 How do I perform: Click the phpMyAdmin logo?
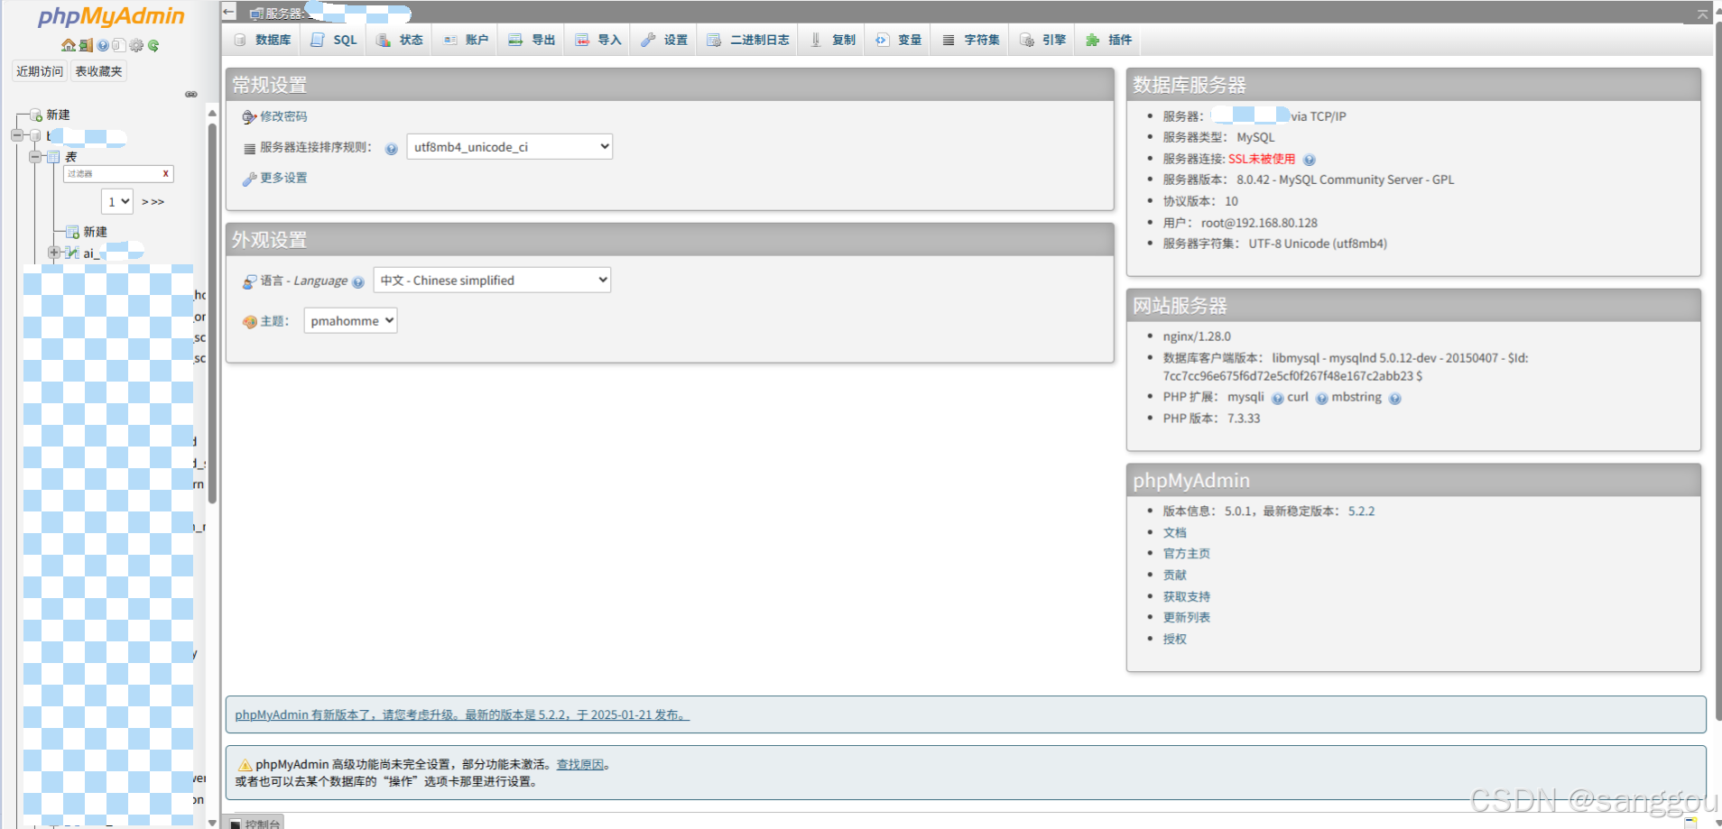click(111, 16)
